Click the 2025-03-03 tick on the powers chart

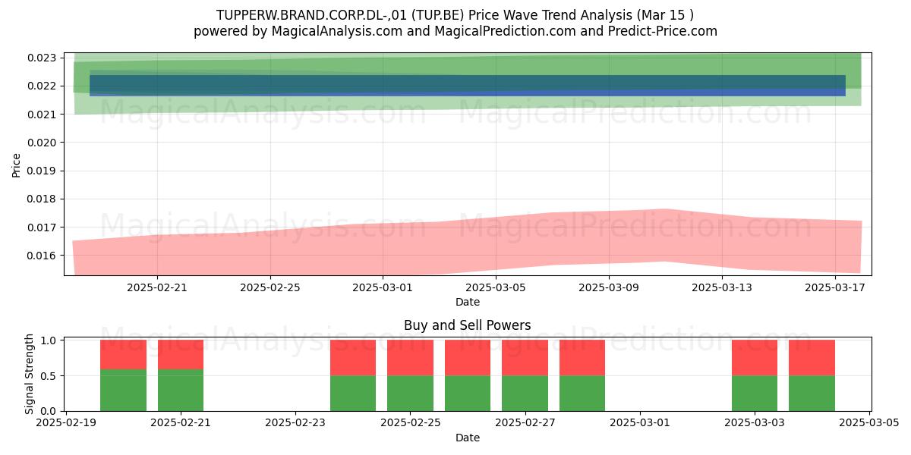(x=755, y=423)
